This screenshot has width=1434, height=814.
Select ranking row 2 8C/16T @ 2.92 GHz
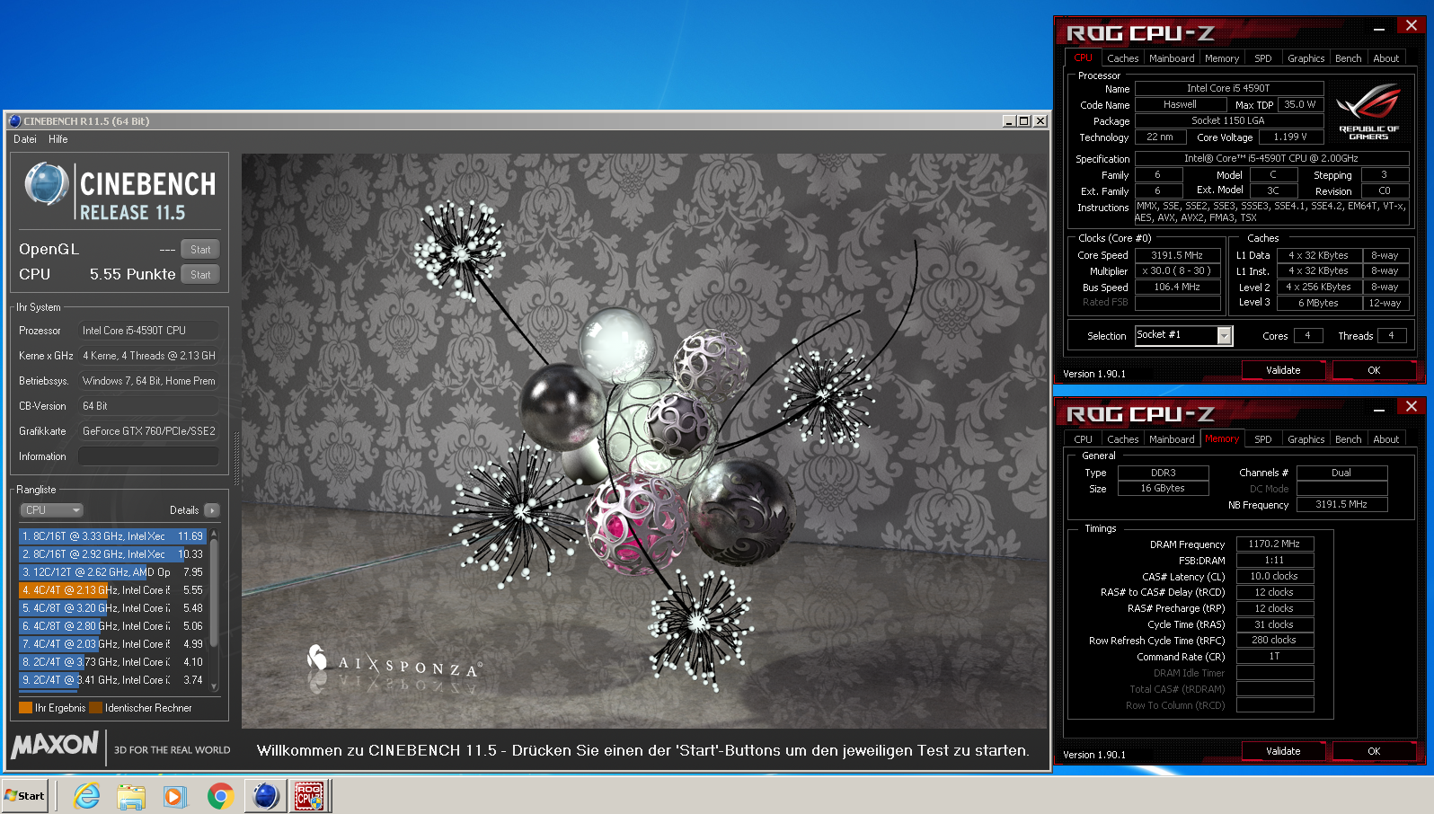click(x=113, y=554)
